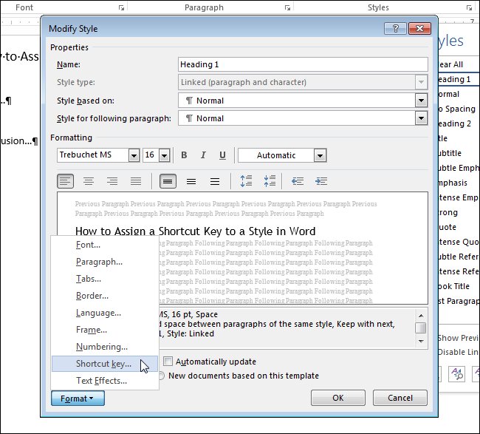Select Subtle Reference in the Styles pane
Viewport: 480px width, 434px height.
click(x=459, y=257)
